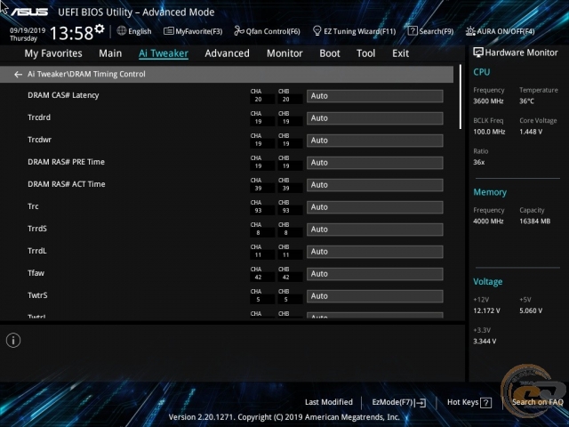Click the 3600 MHz CPU frequency value
Viewport: 569px width, 427px height.
(488, 101)
